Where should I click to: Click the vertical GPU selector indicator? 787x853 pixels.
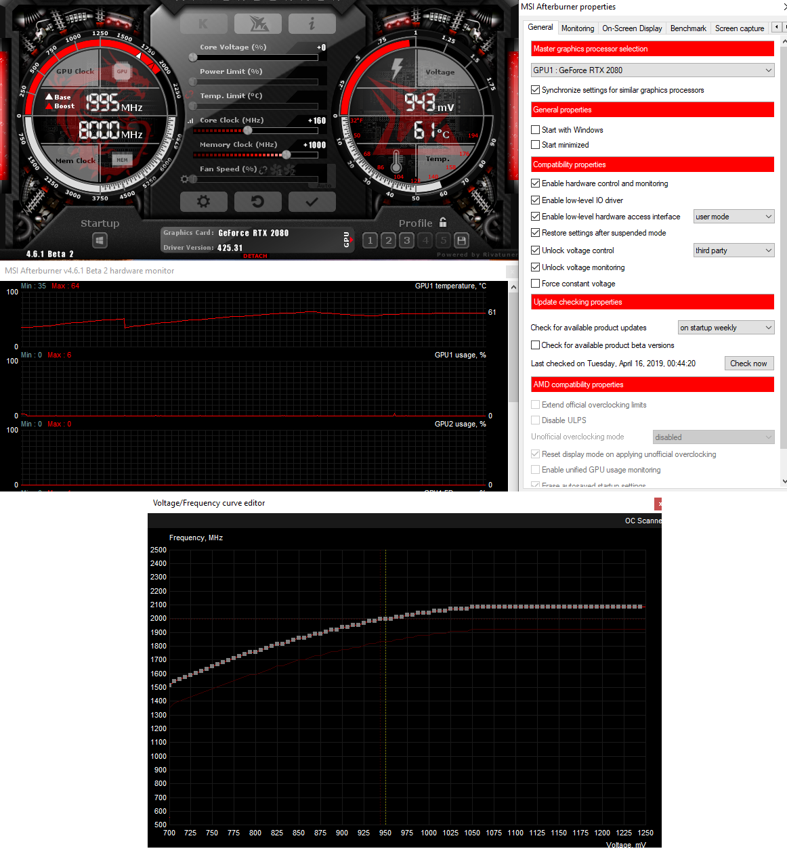(x=347, y=240)
